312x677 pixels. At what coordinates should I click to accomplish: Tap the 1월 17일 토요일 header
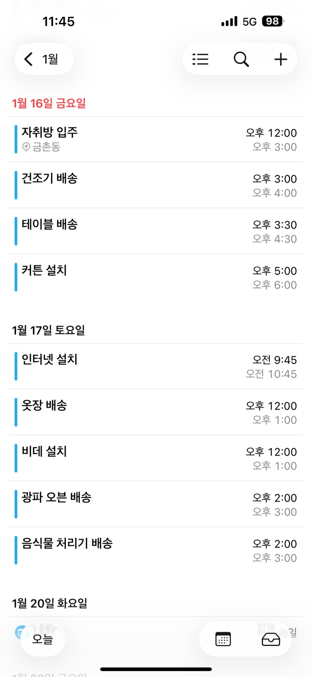(48, 331)
